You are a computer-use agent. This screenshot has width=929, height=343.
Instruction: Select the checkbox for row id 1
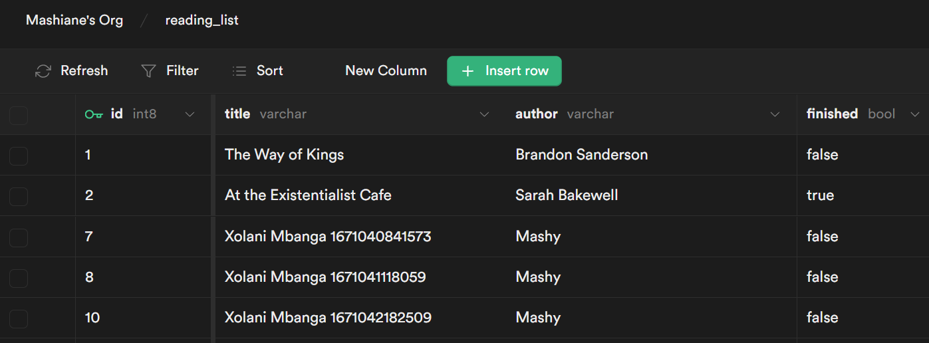click(19, 156)
